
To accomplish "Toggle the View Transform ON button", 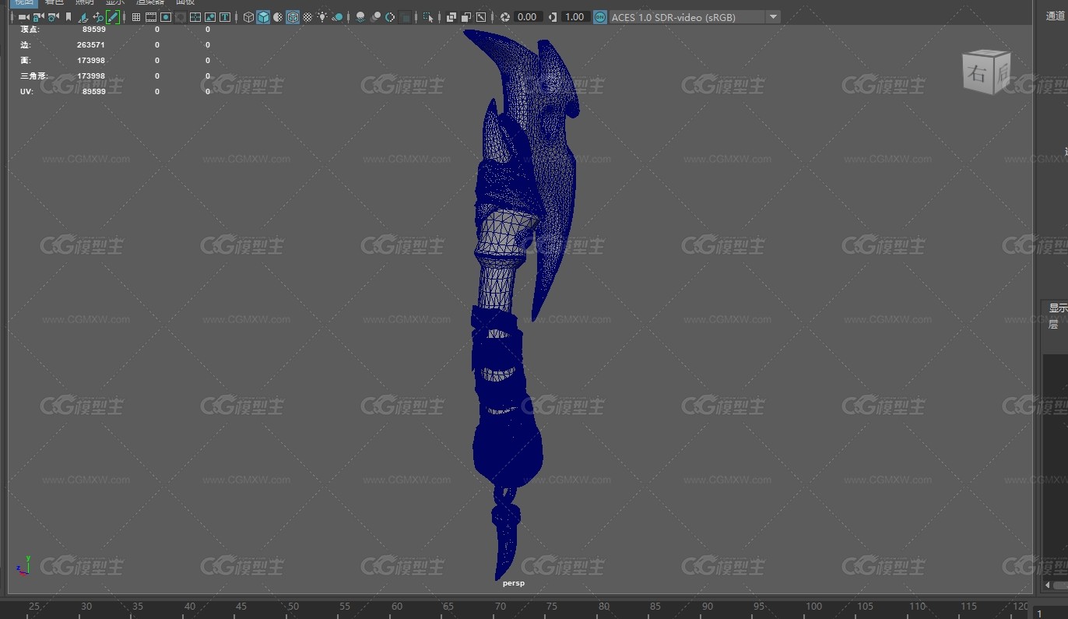I will [x=600, y=16].
